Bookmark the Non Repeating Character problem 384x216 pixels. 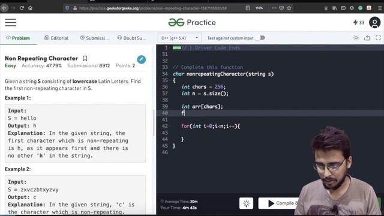coord(85,58)
